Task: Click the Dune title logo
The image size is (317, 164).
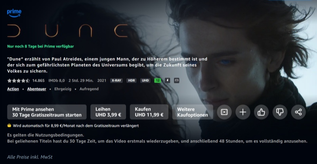Action: [x=68, y=31]
